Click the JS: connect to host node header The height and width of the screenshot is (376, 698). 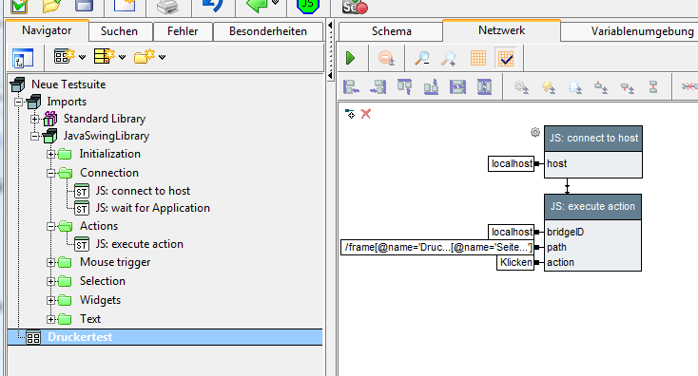[593, 139]
